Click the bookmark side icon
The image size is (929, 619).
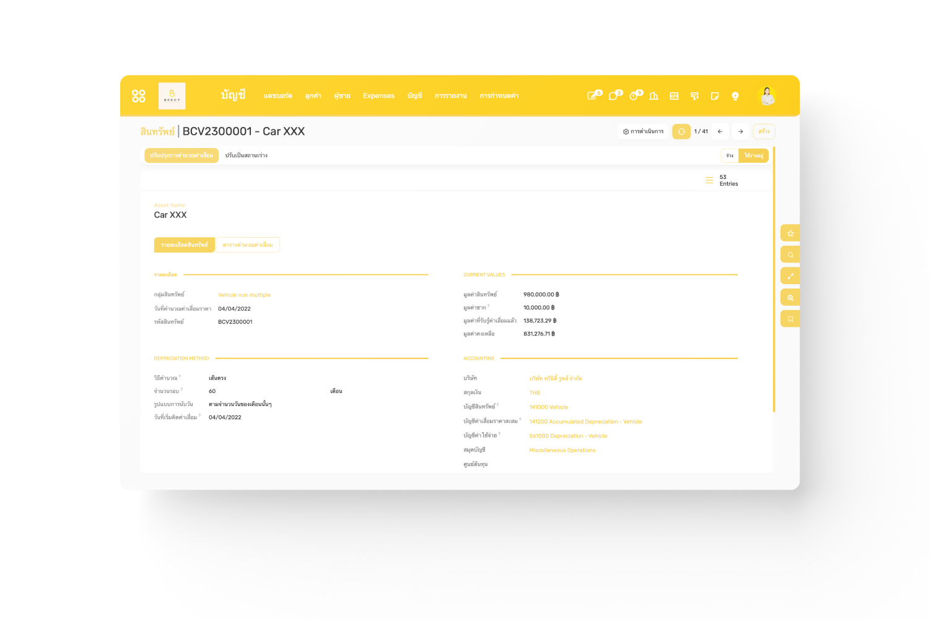point(790,319)
